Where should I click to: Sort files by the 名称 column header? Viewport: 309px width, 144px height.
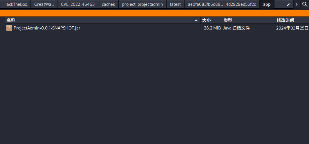point(99,20)
